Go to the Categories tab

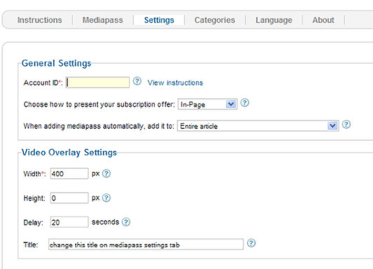point(215,20)
